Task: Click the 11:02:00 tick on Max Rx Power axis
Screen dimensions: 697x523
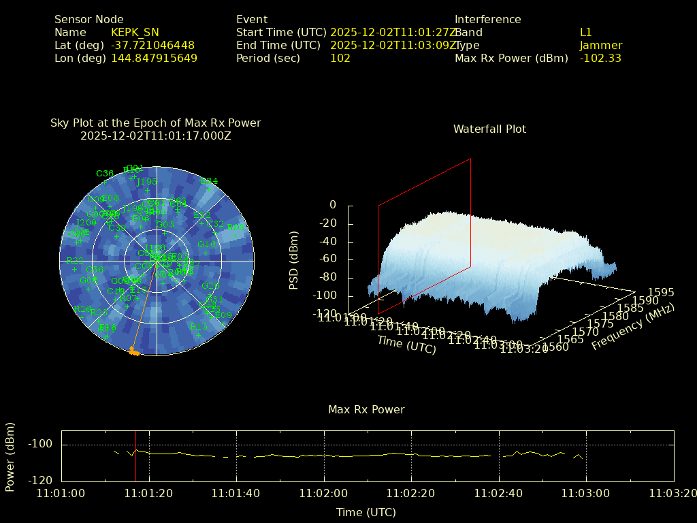Action: [x=324, y=492]
